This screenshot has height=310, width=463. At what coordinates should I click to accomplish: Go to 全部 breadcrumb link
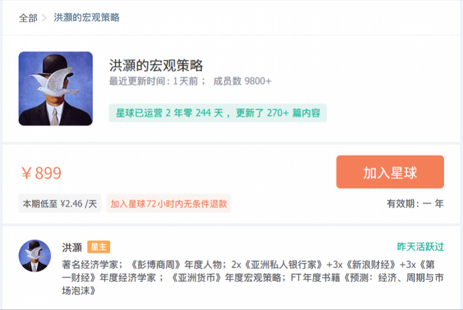[28, 18]
